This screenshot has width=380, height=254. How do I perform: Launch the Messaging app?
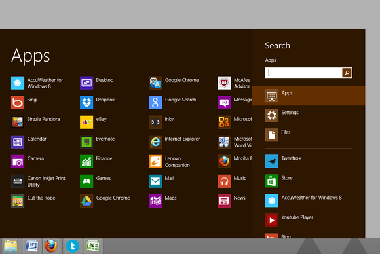click(x=235, y=103)
